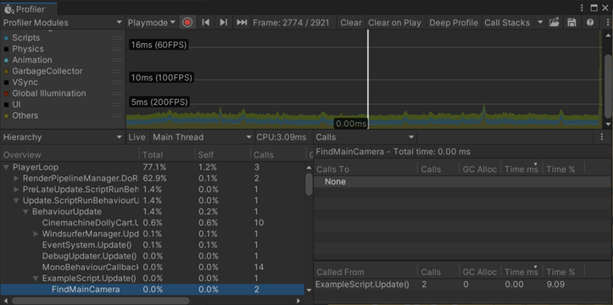Image resolution: width=613 pixels, height=305 pixels.
Task: Open Profiler help documentation icon
Action: coord(590,23)
